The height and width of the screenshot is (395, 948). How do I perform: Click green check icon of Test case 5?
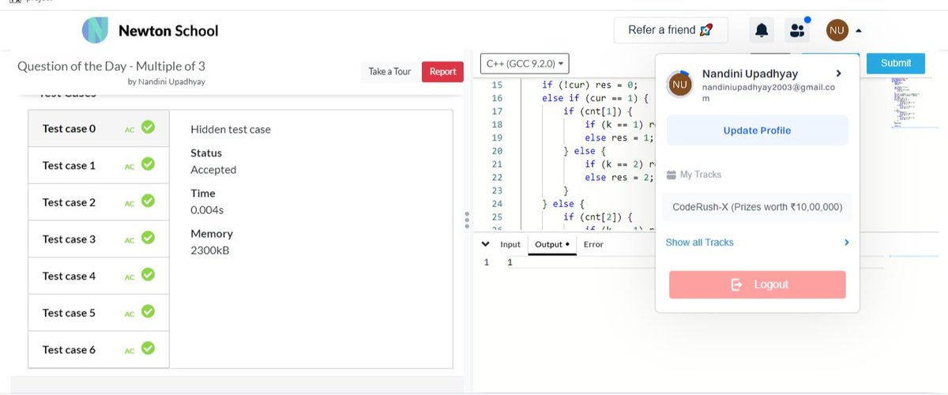tap(148, 311)
